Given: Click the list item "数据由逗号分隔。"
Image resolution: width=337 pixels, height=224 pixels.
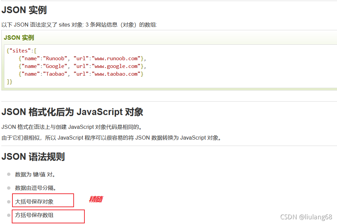Looking at the screenshot, I should coord(36,188).
